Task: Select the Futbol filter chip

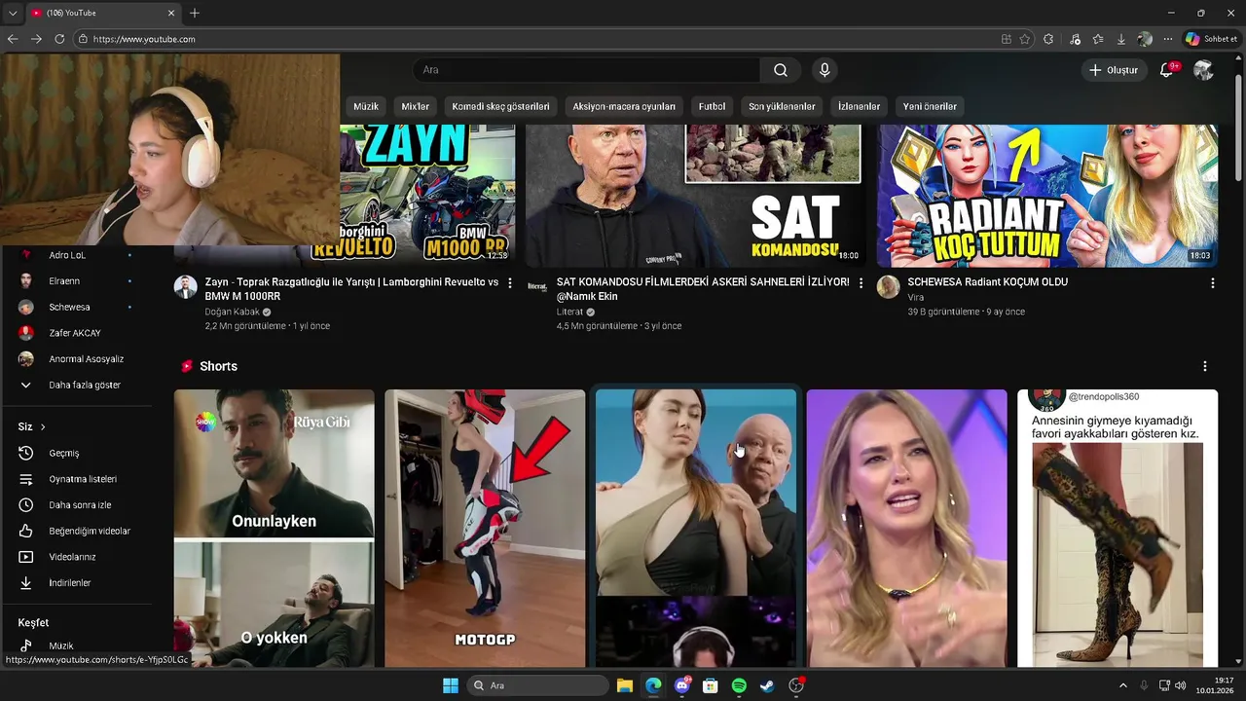Action: 712,106
